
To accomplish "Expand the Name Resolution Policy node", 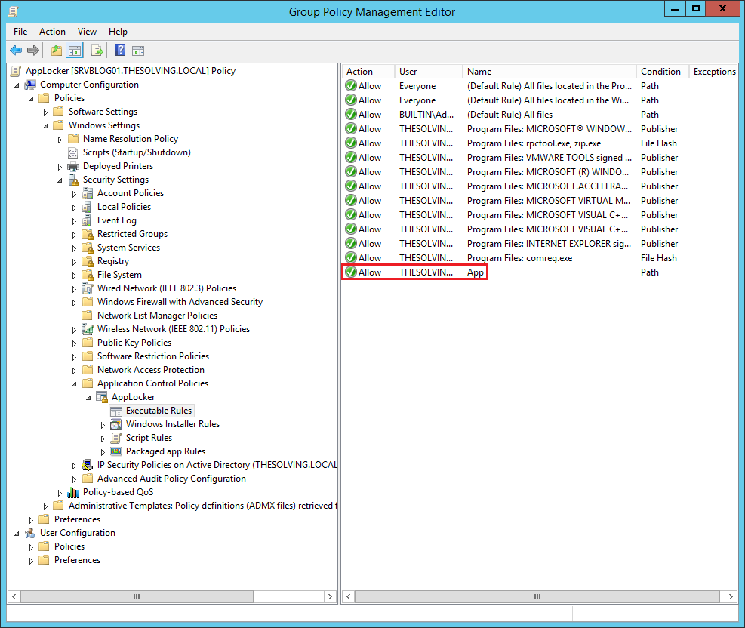I will tap(60, 140).
